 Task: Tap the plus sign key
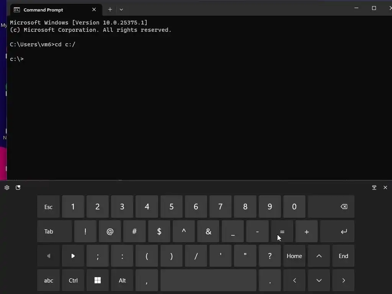(307, 232)
